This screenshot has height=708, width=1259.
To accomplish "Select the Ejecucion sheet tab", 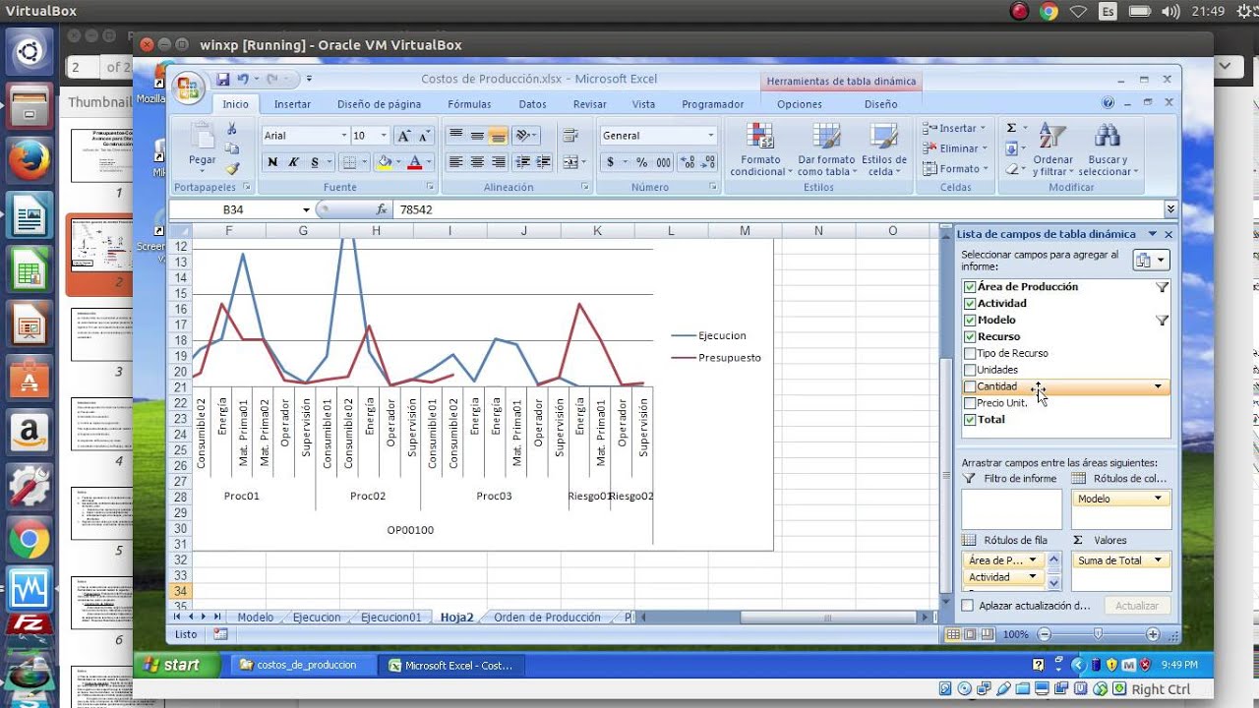I will 317,618.
